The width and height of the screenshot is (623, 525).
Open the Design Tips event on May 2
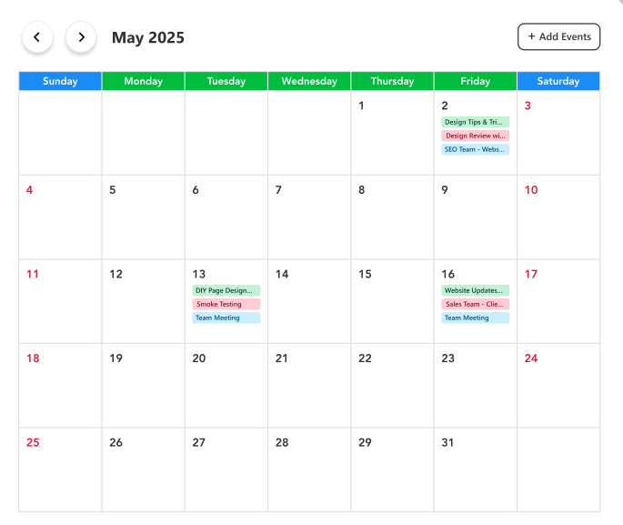pyautogui.click(x=475, y=122)
